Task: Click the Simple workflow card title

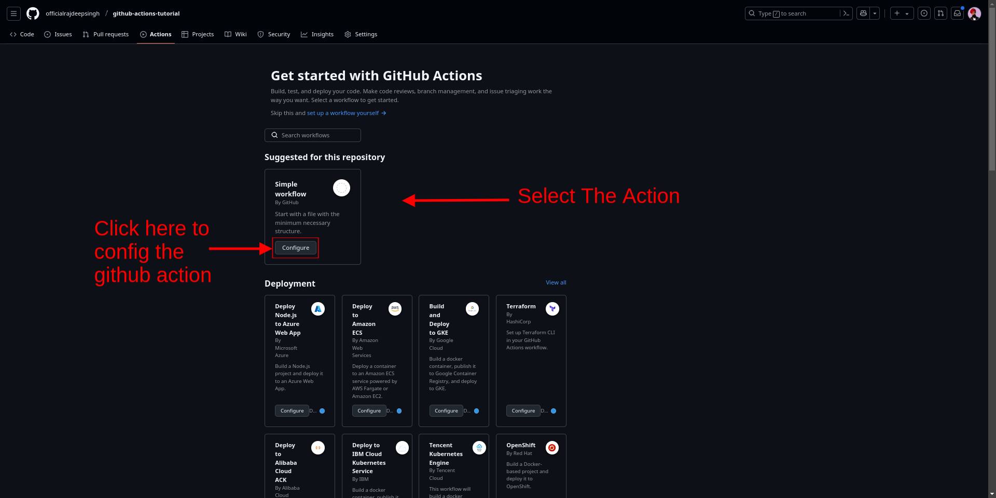Action: pyautogui.click(x=290, y=189)
